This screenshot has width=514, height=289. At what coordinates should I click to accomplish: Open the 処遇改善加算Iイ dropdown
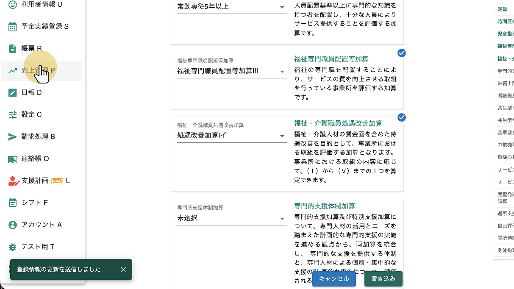232,136
